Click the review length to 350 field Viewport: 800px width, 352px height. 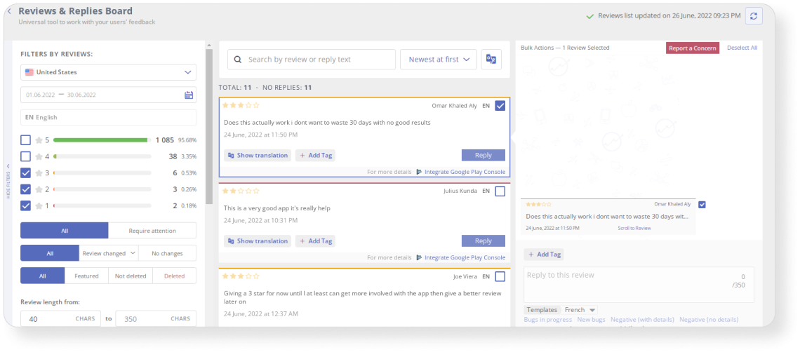coord(156,319)
